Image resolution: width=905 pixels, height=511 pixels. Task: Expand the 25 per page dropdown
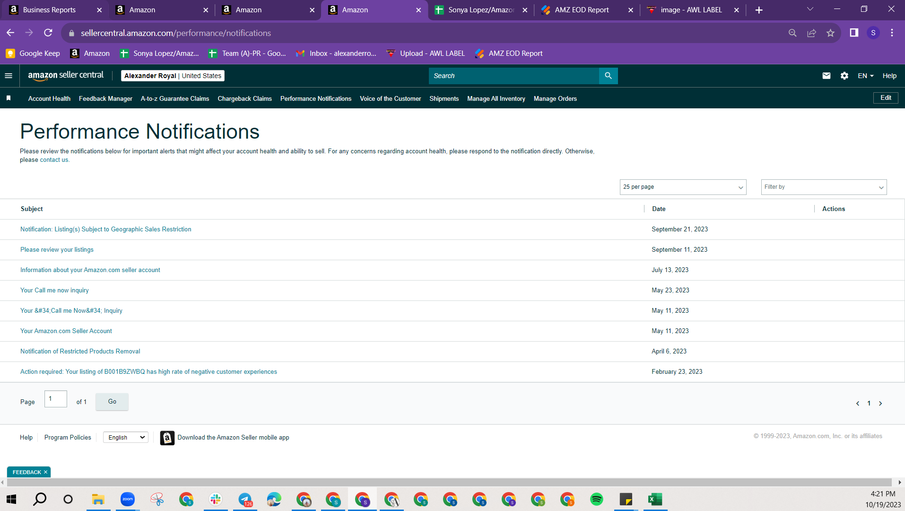683,187
